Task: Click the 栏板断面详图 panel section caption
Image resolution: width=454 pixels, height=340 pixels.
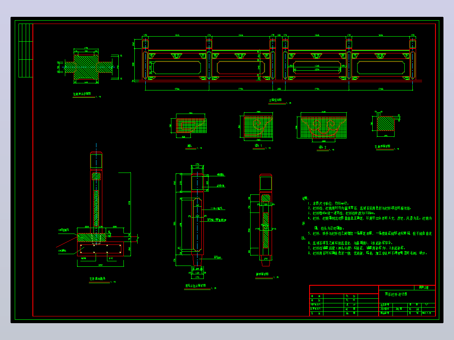Action: coord(382,146)
